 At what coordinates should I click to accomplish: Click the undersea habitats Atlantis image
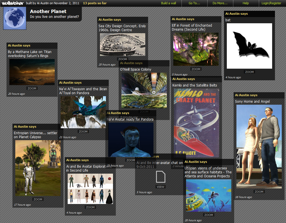coord(208,195)
